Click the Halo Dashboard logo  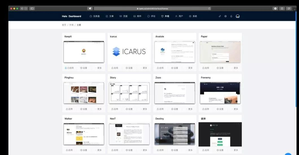pos(71,16)
